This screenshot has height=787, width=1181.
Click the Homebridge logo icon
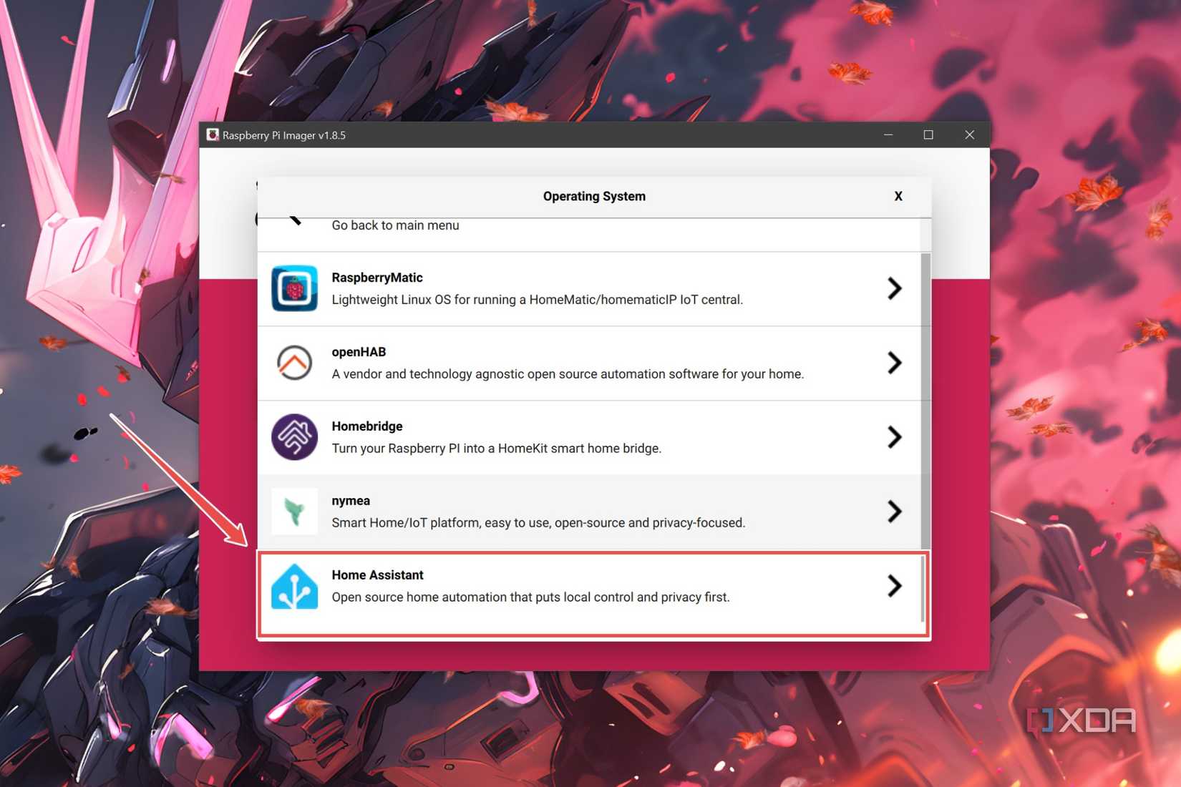[294, 437]
